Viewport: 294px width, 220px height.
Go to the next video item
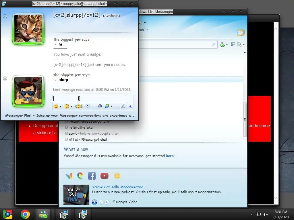pyautogui.click(x=107, y=202)
